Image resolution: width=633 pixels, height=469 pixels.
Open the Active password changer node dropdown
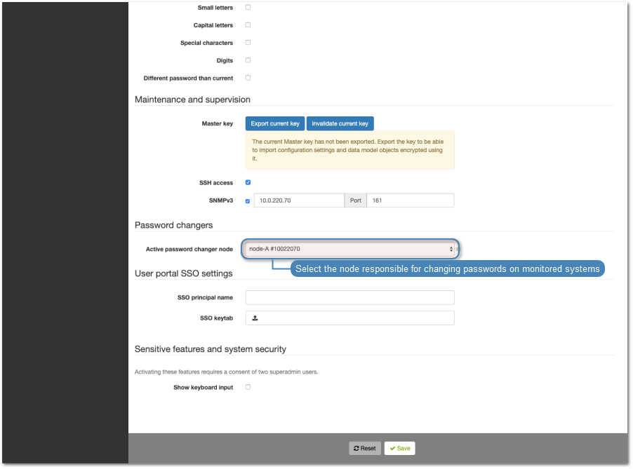tap(349, 248)
